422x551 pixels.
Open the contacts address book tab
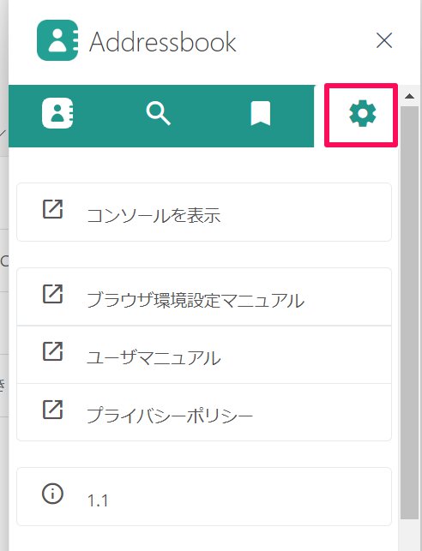pyautogui.click(x=57, y=113)
